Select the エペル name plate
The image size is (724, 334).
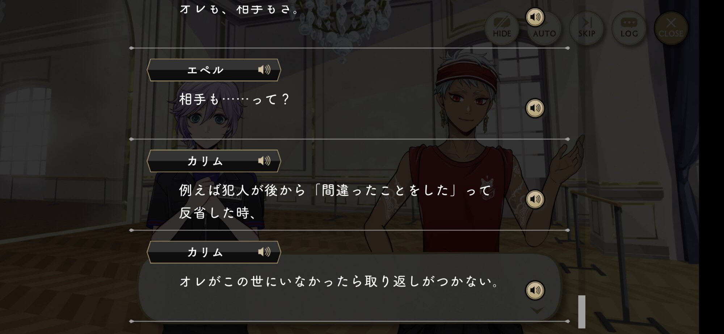tap(214, 70)
